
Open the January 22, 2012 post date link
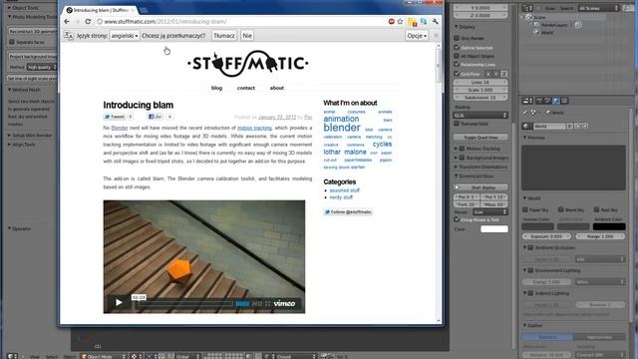(x=277, y=118)
